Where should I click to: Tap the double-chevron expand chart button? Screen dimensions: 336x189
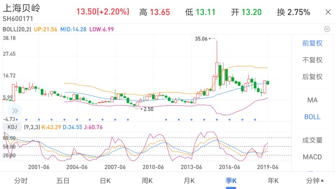[15, 111]
